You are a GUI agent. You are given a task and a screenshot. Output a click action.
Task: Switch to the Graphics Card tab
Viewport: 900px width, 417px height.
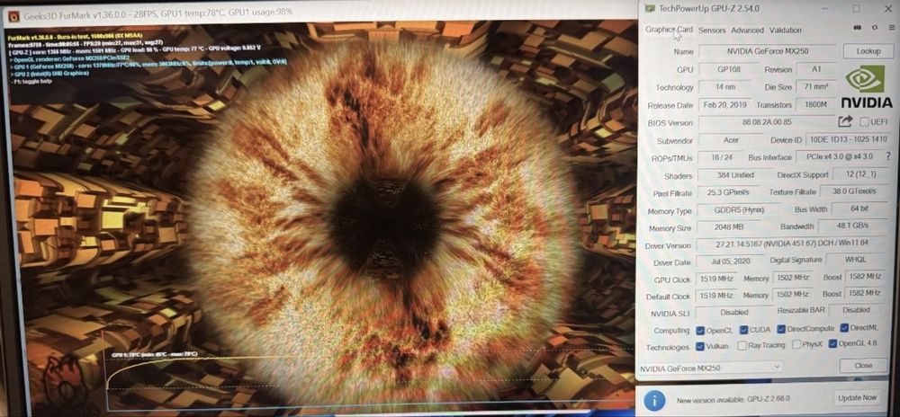pyautogui.click(x=669, y=30)
